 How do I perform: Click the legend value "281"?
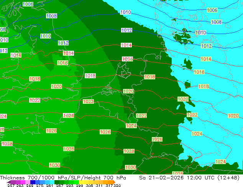(49, 185)
